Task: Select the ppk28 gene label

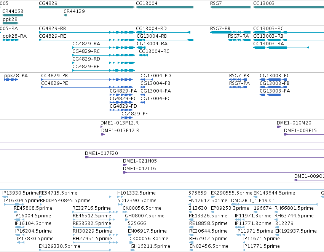Action: coord(10,19)
